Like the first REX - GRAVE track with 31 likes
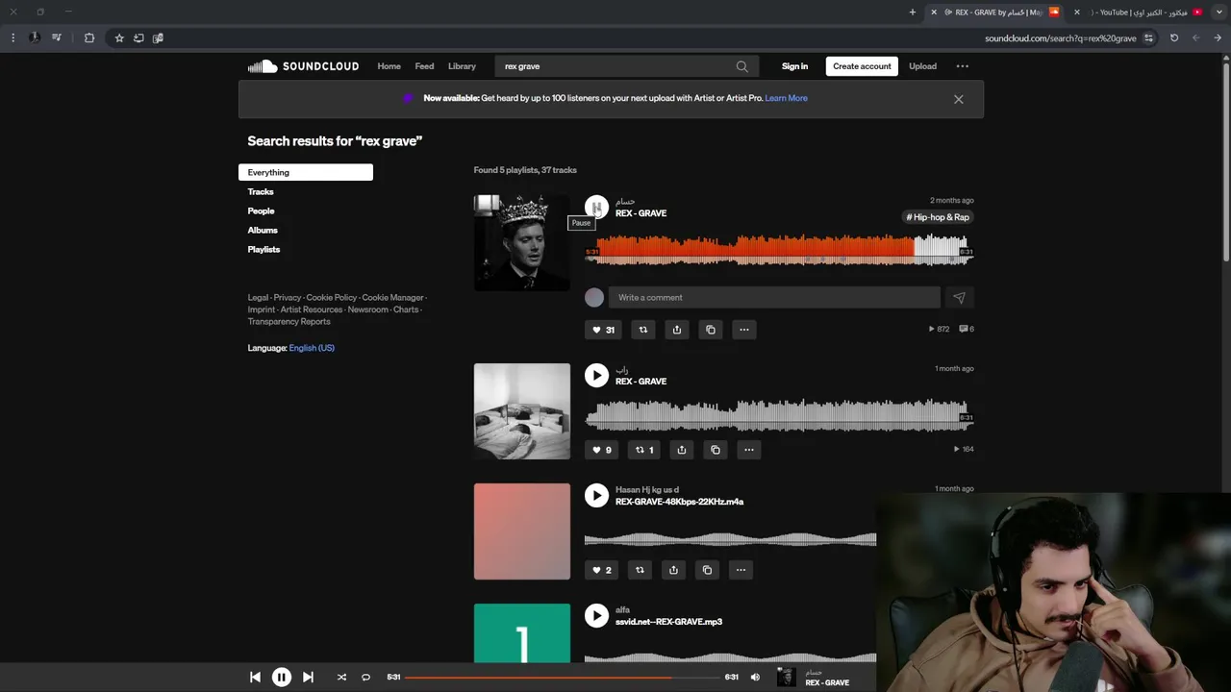1231x692 pixels. coord(603,330)
